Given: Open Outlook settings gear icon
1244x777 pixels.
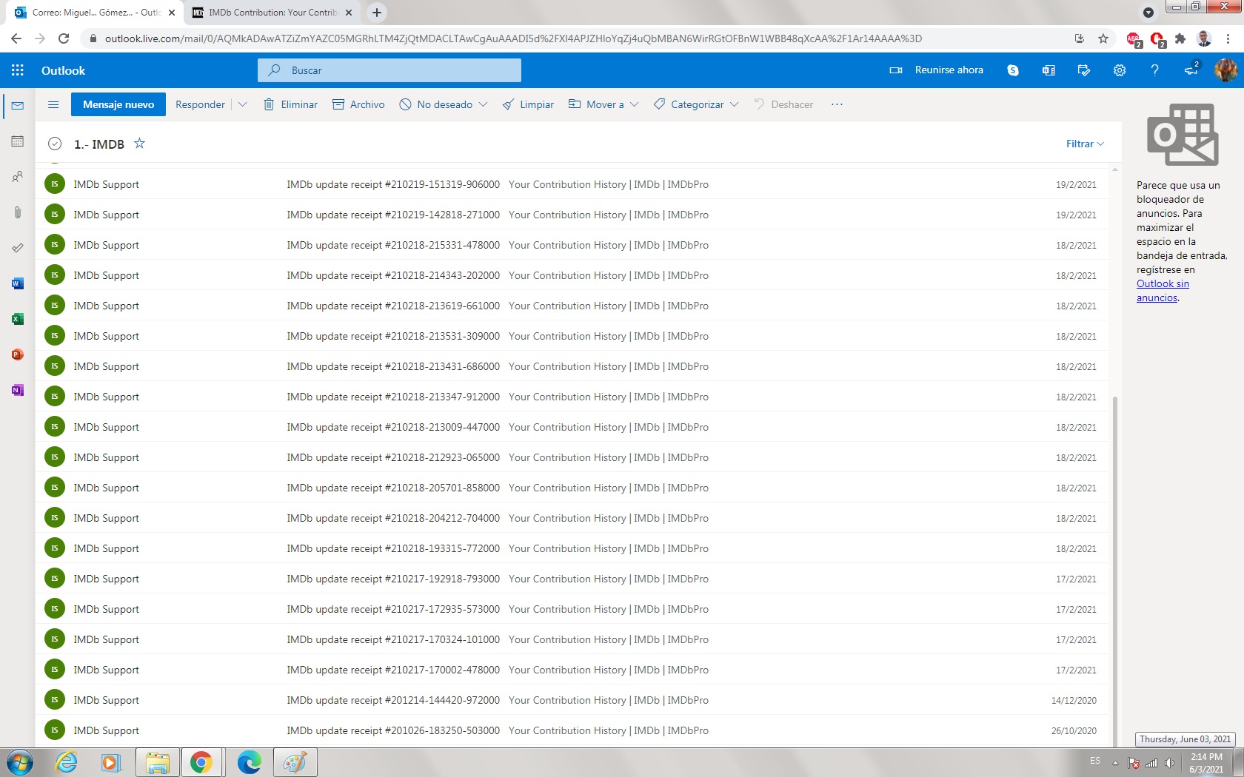Looking at the screenshot, I should [1119, 70].
